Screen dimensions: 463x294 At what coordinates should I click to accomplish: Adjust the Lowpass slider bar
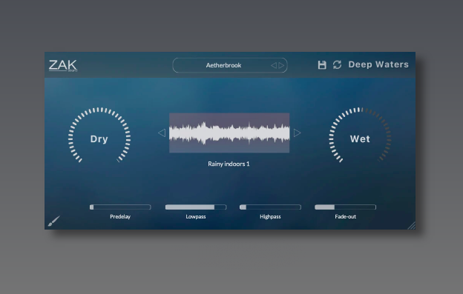(x=196, y=207)
